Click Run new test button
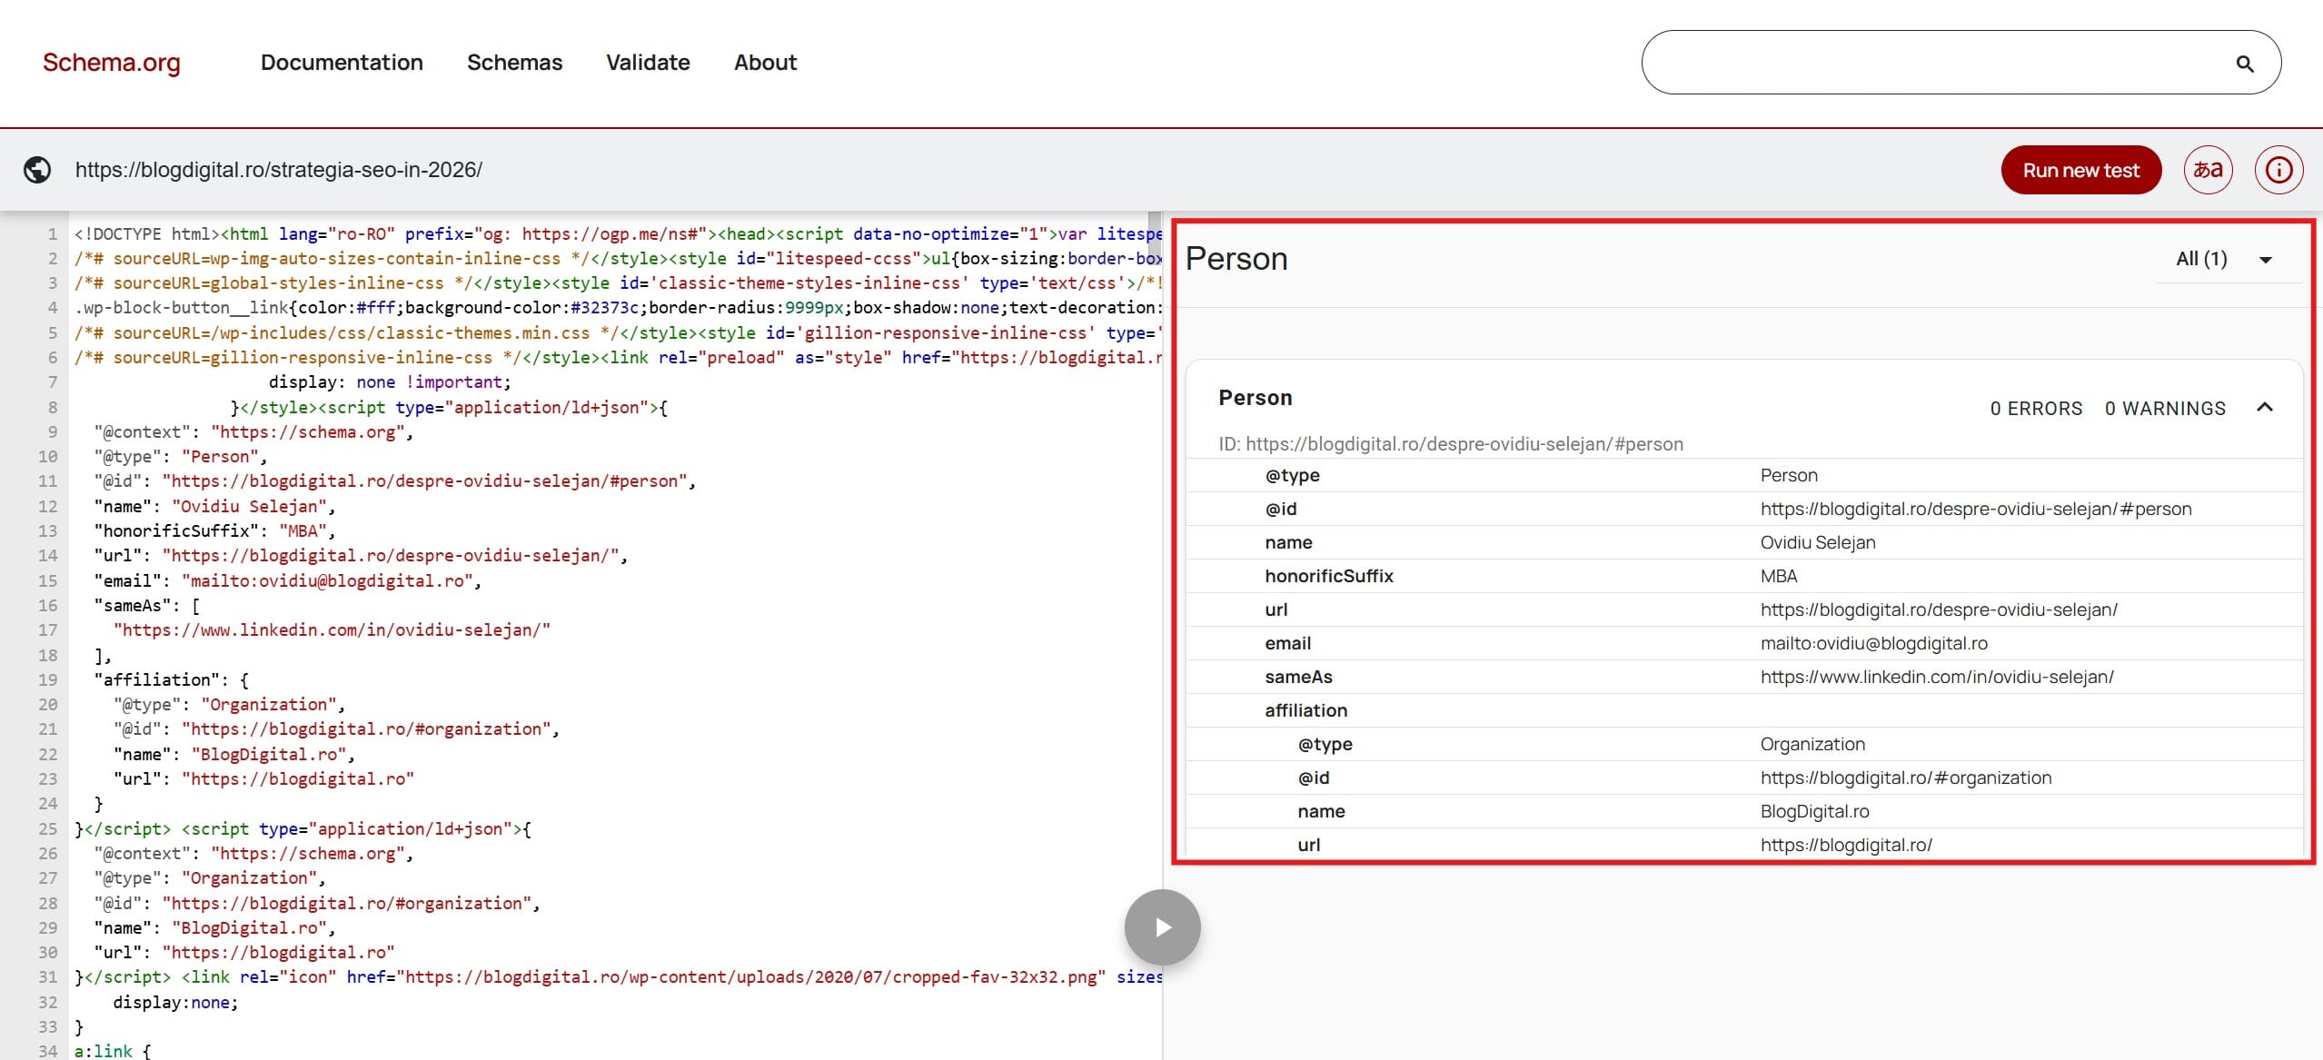This screenshot has height=1060, width=2323. [2080, 170]
